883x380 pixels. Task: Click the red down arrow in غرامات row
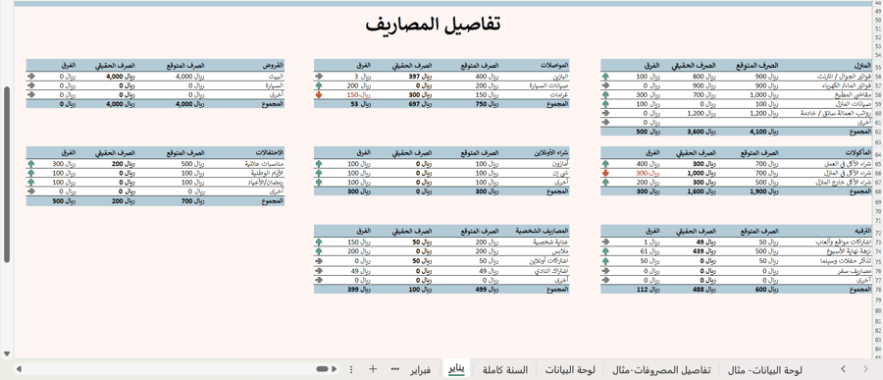[319, 94]
